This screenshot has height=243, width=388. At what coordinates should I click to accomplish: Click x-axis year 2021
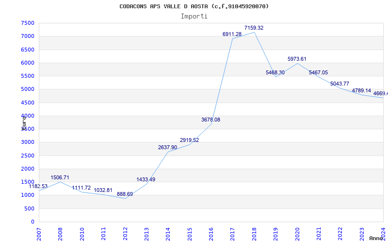[x=319, y=234]
